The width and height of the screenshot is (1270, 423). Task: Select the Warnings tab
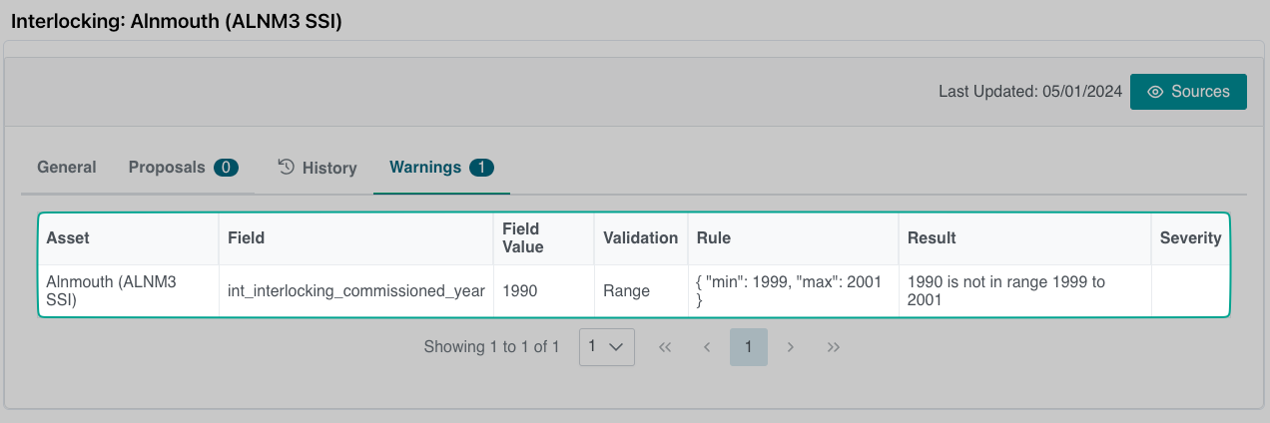coord(425,167)
